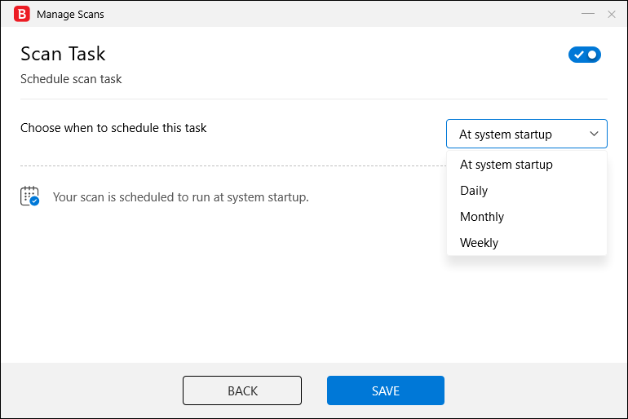Image resolution: width=628 pixels, height=419 pixels.
Task: Click the Choose when to schedule this task label
Action: 113,128
